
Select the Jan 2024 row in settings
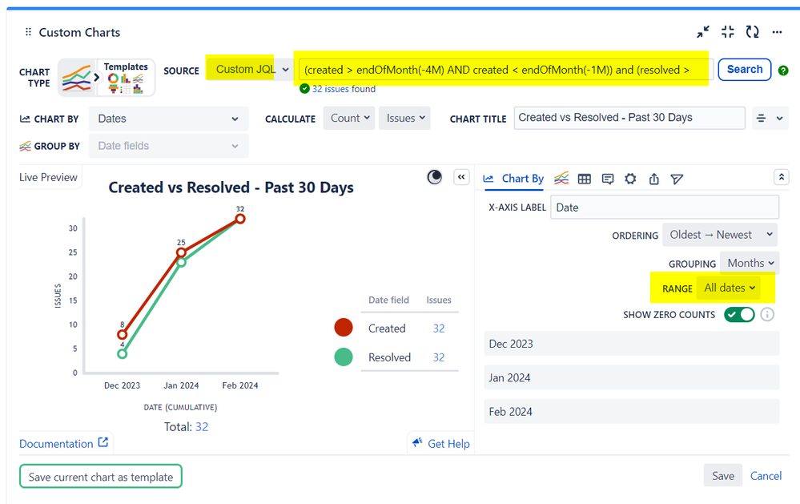pyautogui.click(x=632, y=378)
